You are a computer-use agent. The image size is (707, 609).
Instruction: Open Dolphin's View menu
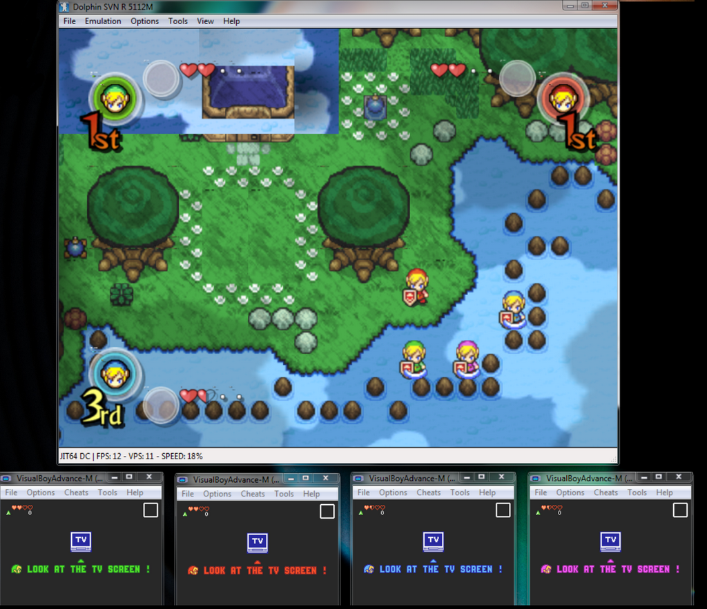pyautogui.click(x=205, y=21)
